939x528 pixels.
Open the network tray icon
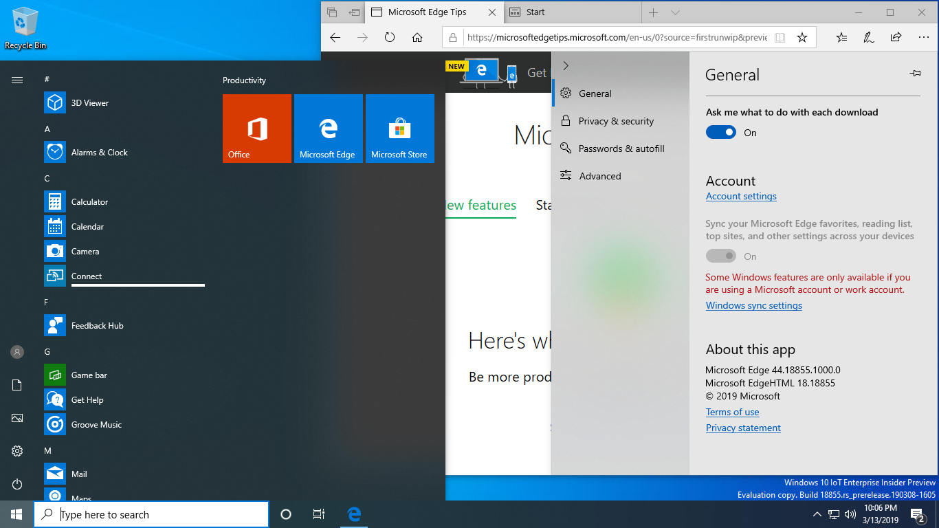tap(833, 514)
